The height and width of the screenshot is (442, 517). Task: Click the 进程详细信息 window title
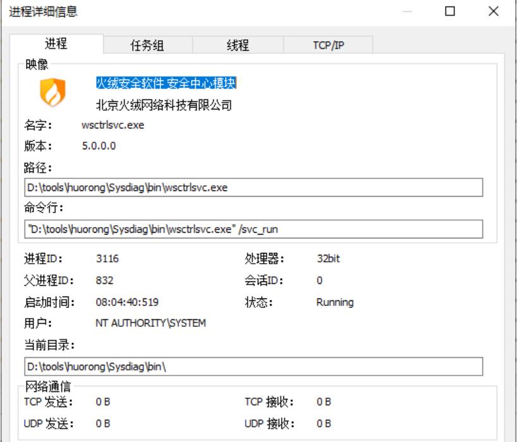(x=43, y=11)
